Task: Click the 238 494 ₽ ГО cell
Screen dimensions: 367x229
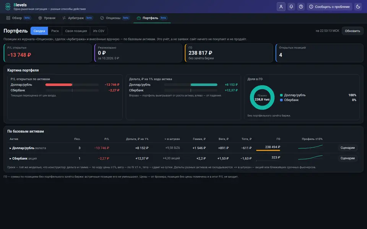Action: coord(273,147)
